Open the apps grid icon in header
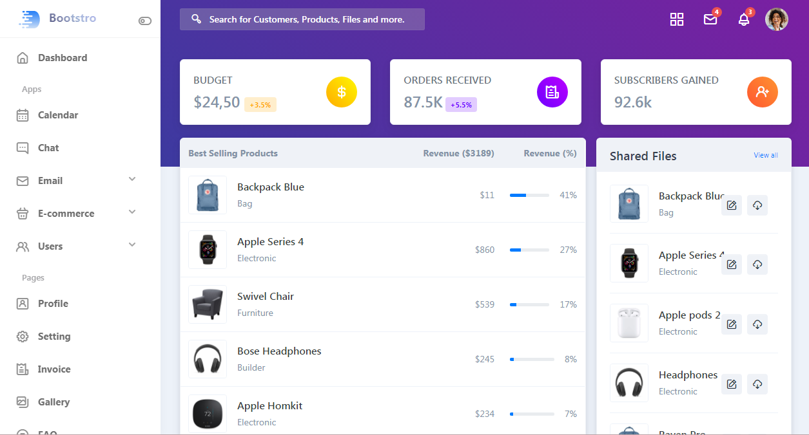Screen dimensions: 809x435 tap(677, 19)
